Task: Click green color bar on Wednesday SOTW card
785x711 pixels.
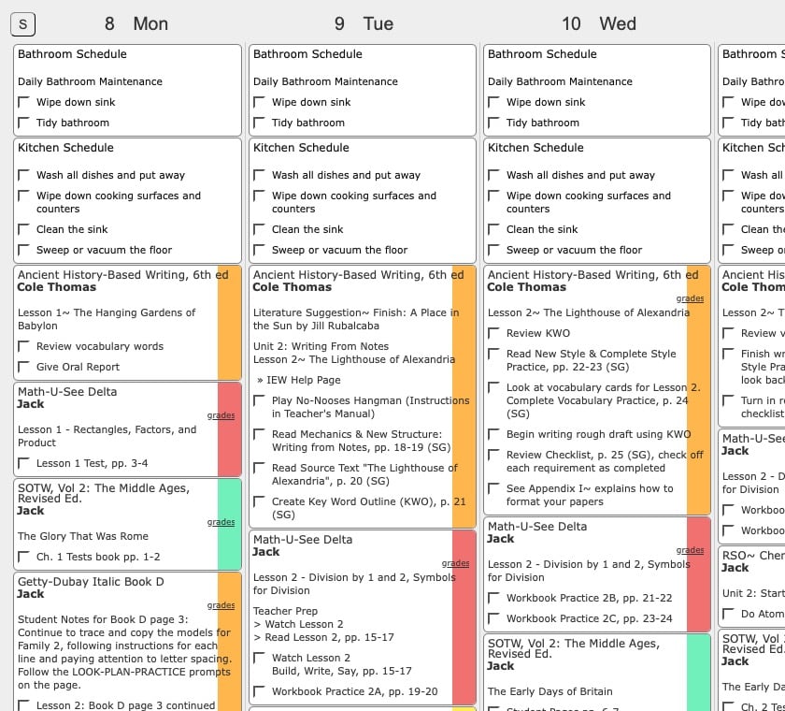Action: tap(698, 673)
